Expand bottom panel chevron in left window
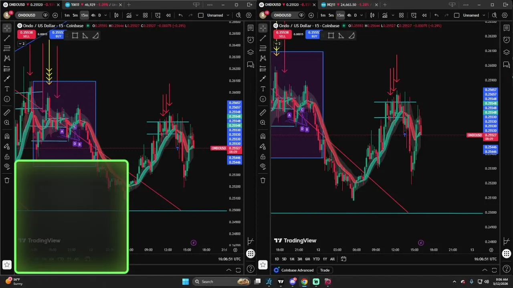This screenshot has height=288, width=513. 228,270
